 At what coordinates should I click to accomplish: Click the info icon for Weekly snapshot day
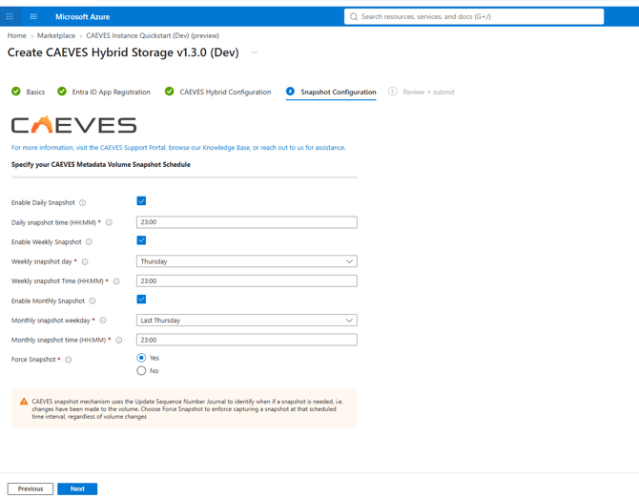(85, 261)
